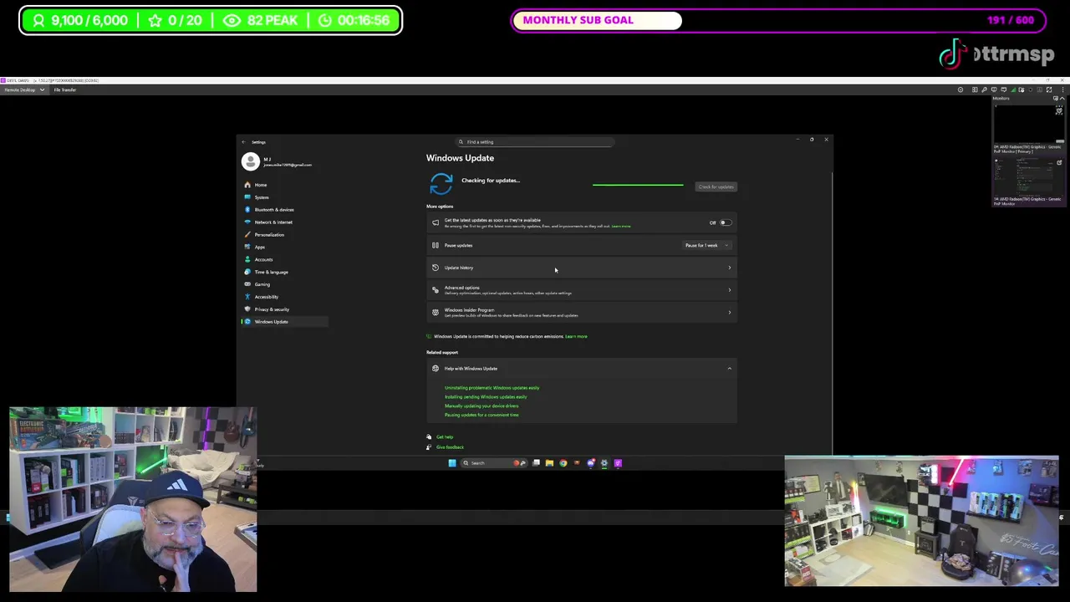
Task: Click Learn more about carbon emissions
Action: [x=576, y=336]
